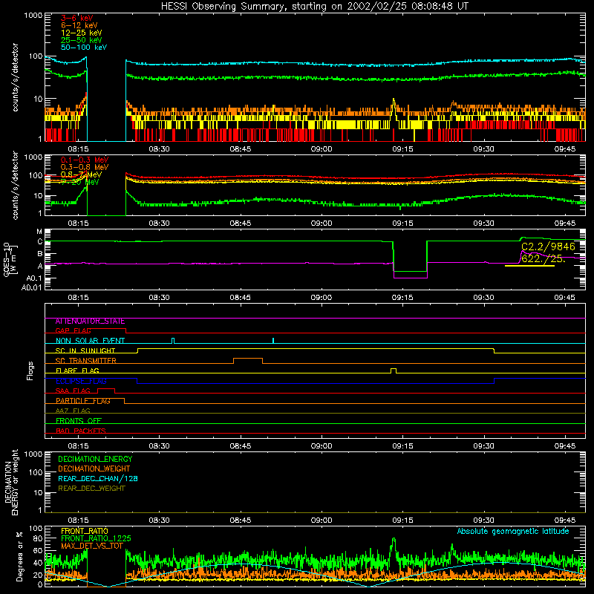Select the 3-6 keV legend label
The image size is (594, 594).
pos(77,18)
